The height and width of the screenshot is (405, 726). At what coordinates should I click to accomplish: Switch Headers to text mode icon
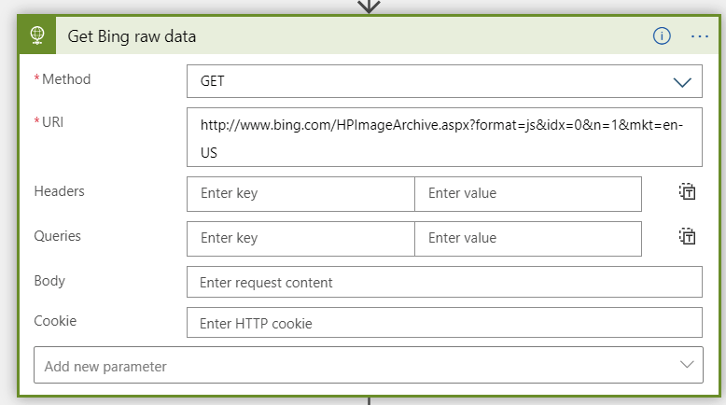688,191
